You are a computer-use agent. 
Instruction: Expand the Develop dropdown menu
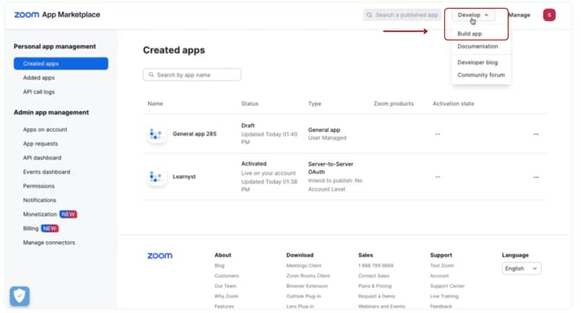tap(473, 15)
